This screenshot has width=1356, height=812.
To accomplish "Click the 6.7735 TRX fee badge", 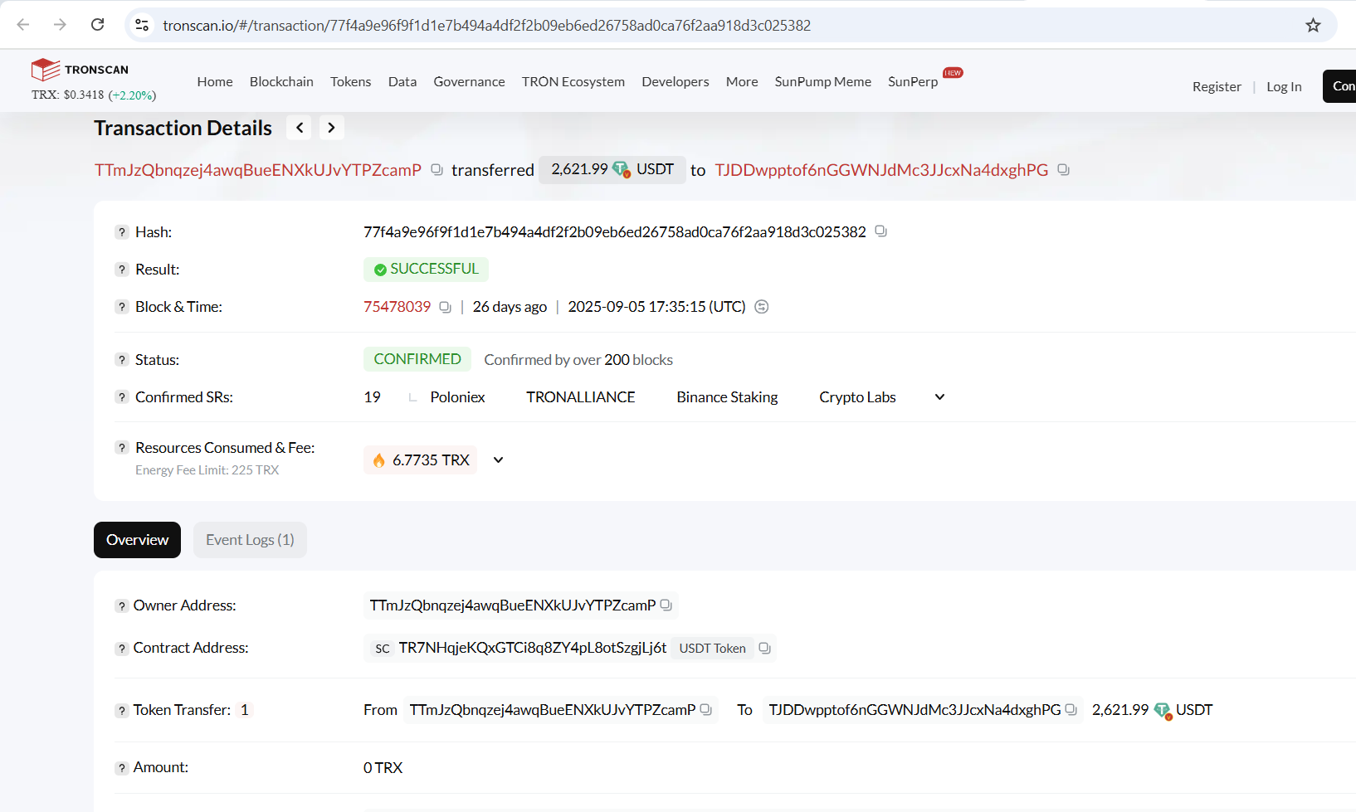I will click(x=421, y=460).
